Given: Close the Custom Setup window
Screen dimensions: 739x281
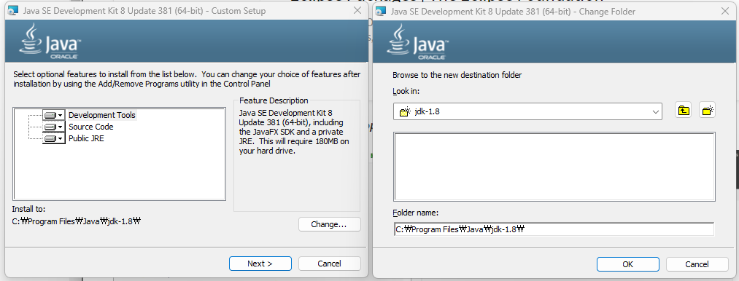Looking at the screenshot, I should 357,10.
